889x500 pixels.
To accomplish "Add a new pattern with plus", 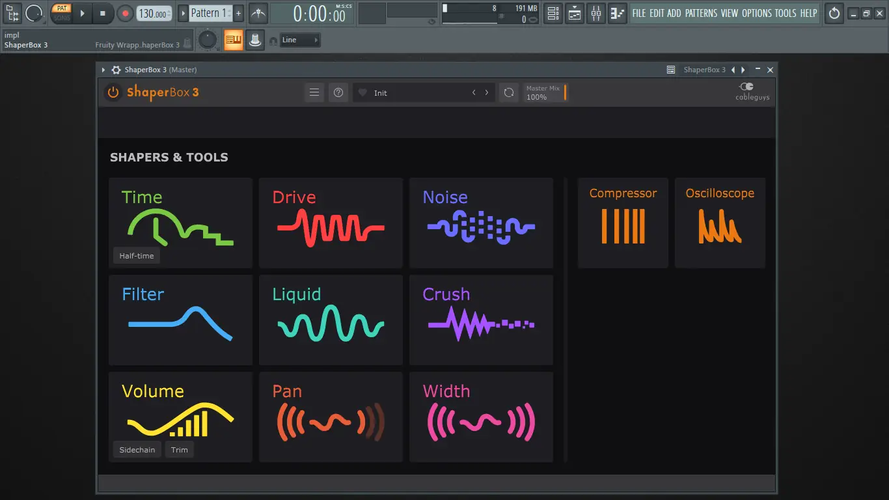I will [238, 13].
